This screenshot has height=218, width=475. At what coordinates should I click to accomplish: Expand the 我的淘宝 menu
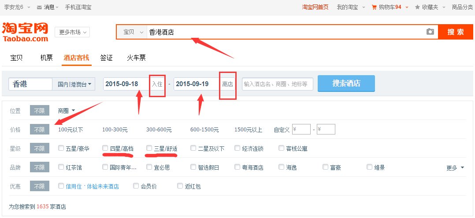click(x=351, y=7)
